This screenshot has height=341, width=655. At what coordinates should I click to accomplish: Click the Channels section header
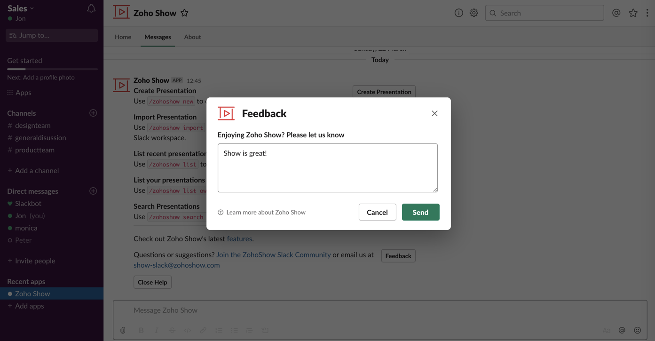click(22, 113)
